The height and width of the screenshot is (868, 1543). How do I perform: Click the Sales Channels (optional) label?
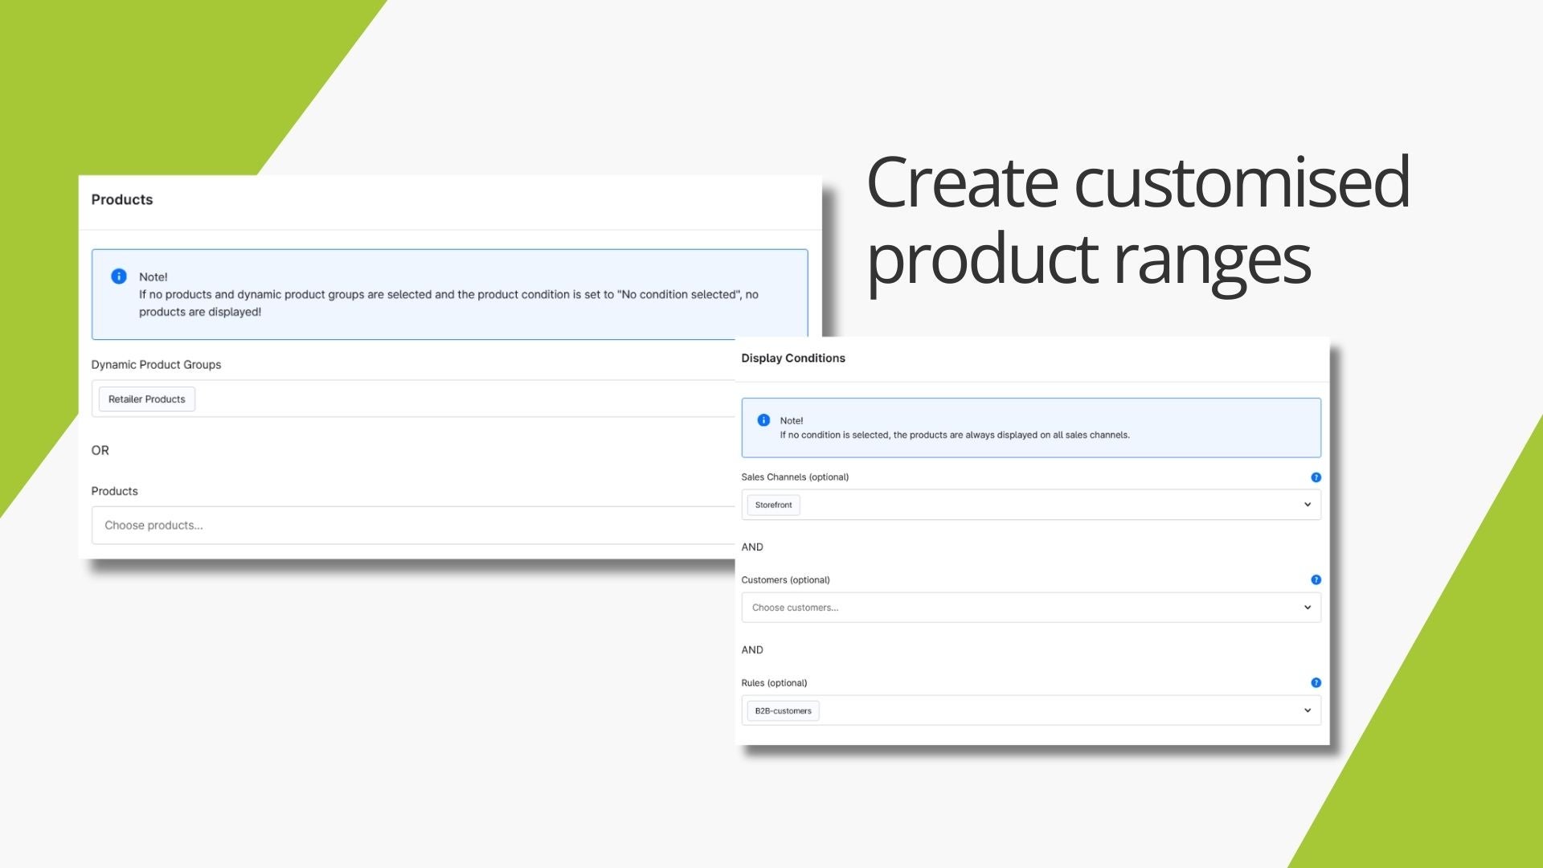point(795,477)
